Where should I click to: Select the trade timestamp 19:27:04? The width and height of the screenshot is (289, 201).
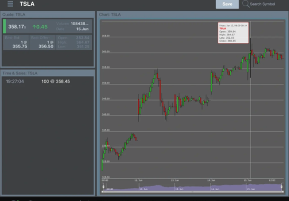click(x=15, y=81)
